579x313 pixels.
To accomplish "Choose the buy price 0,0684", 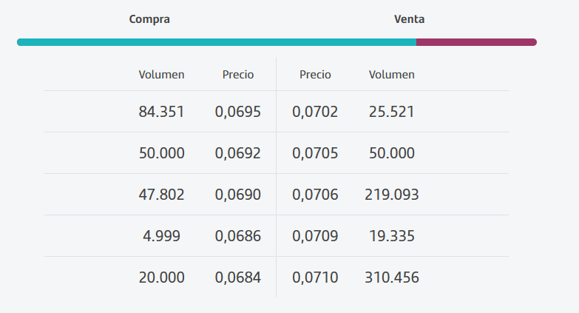I will 238,277.
